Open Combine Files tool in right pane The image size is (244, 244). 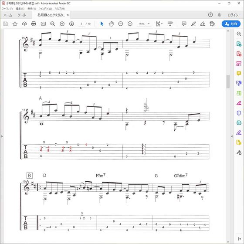click(239, 83)
